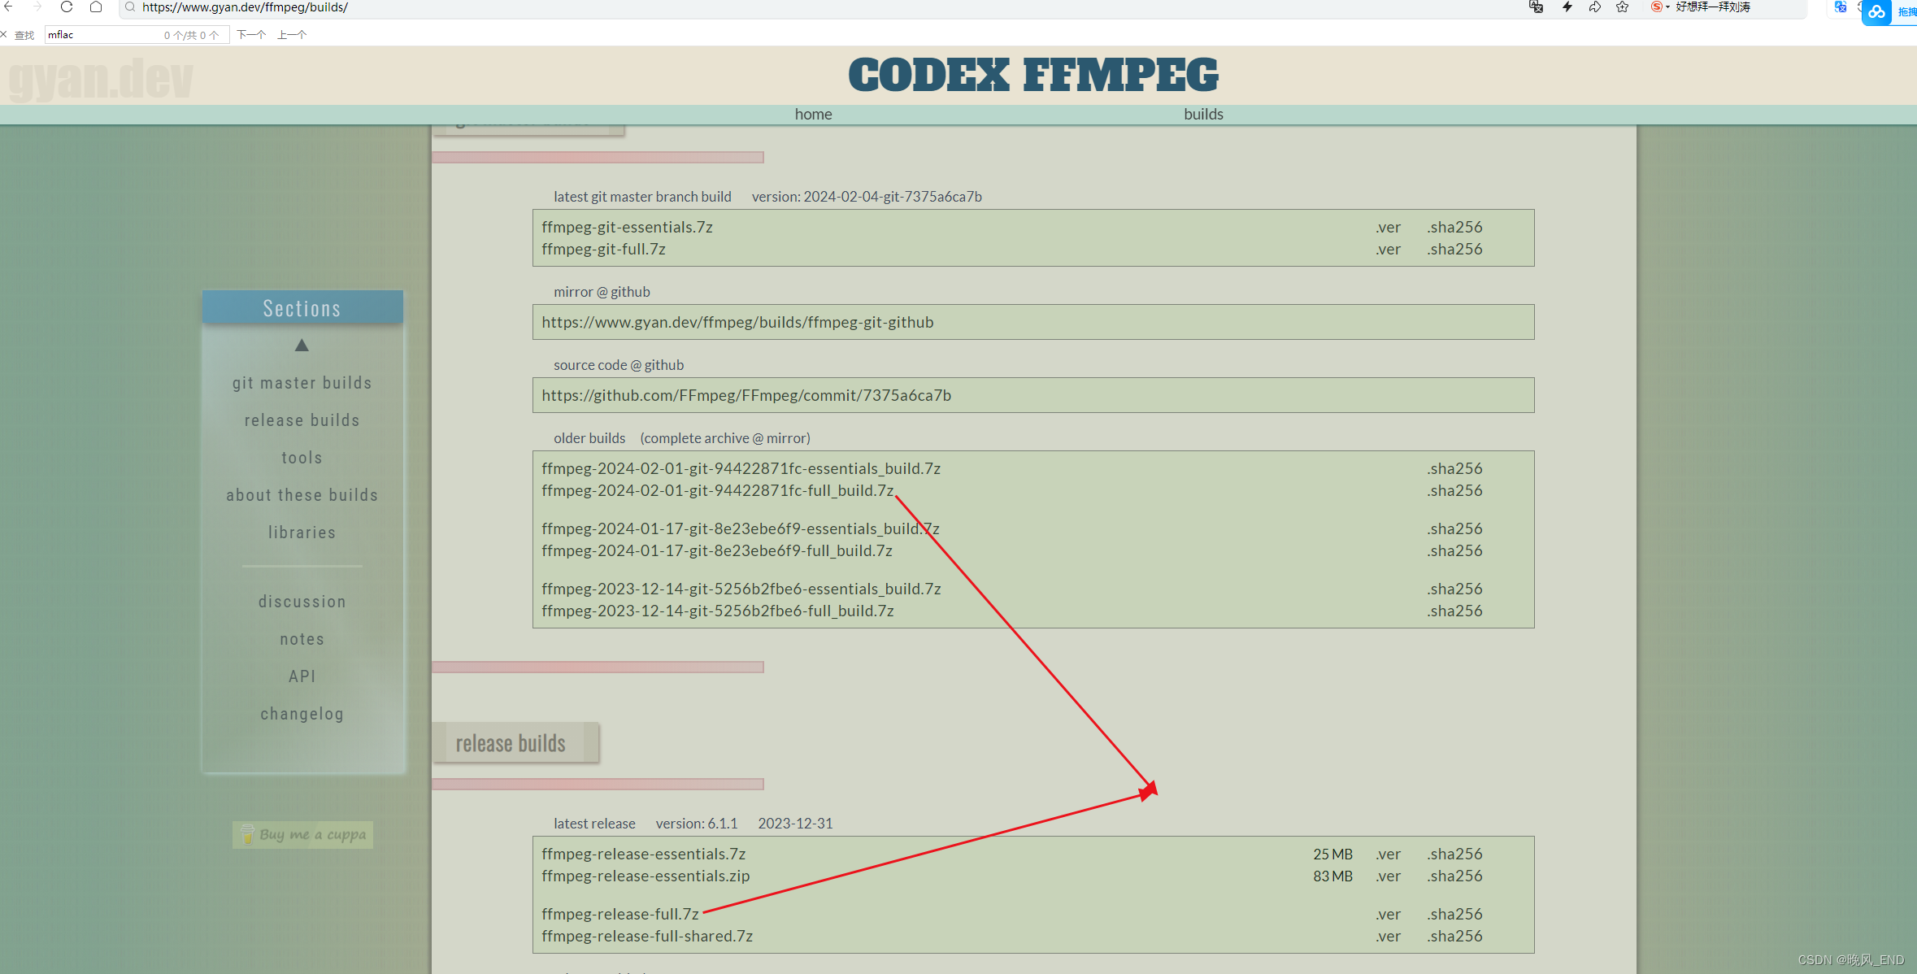
Task: Open Sogou search engine dropdown arrow
Action: click(x=1667, y=7)
